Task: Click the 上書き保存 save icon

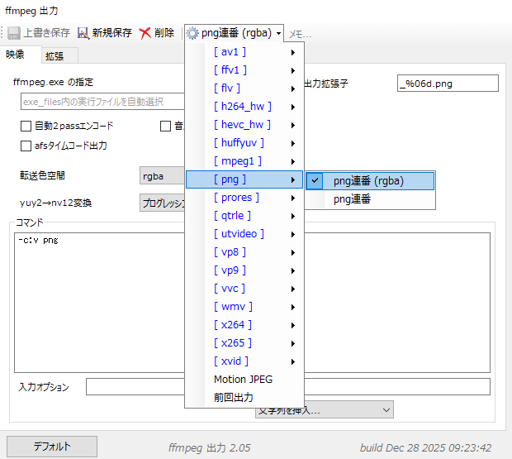Action: 14,33
